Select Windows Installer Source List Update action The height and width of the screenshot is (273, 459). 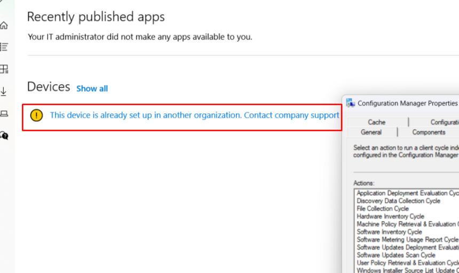[407, 270]
